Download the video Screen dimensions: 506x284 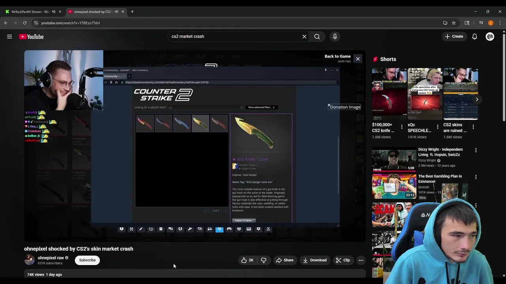(315, 260)
